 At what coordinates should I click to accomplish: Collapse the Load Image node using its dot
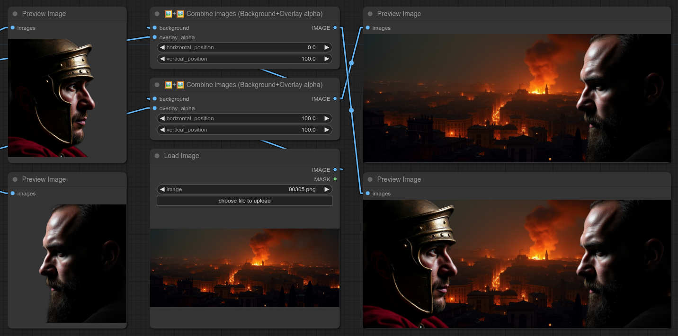pos(157,156)
